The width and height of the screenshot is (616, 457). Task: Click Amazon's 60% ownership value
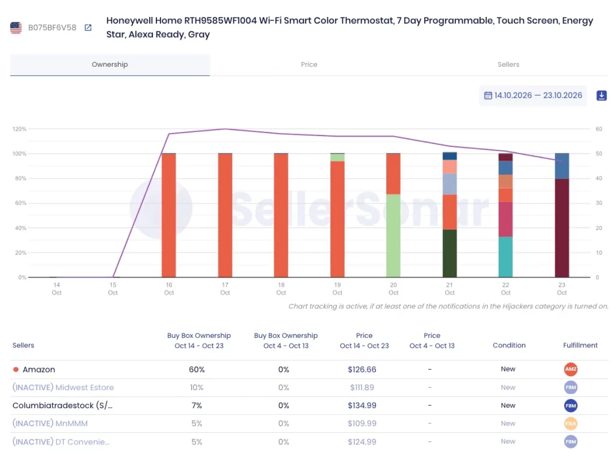coord(197,370)
